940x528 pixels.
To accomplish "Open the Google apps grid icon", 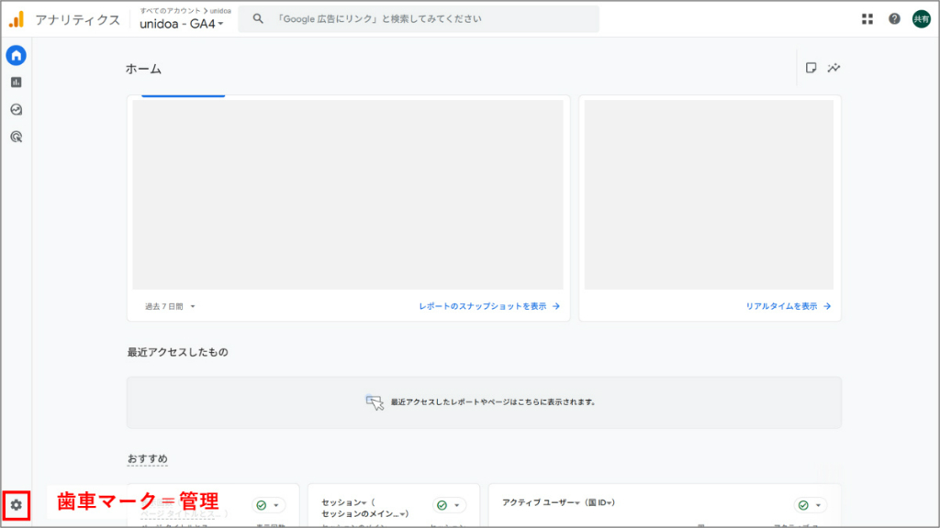I will point(867,18).
